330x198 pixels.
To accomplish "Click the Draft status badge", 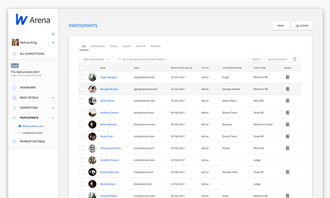I will point(15,66).
